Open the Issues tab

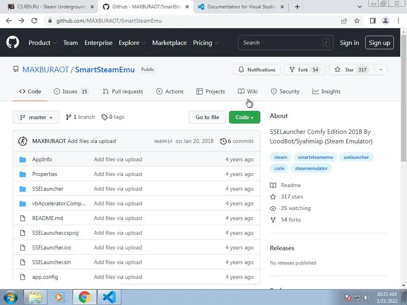coord(71,91)
